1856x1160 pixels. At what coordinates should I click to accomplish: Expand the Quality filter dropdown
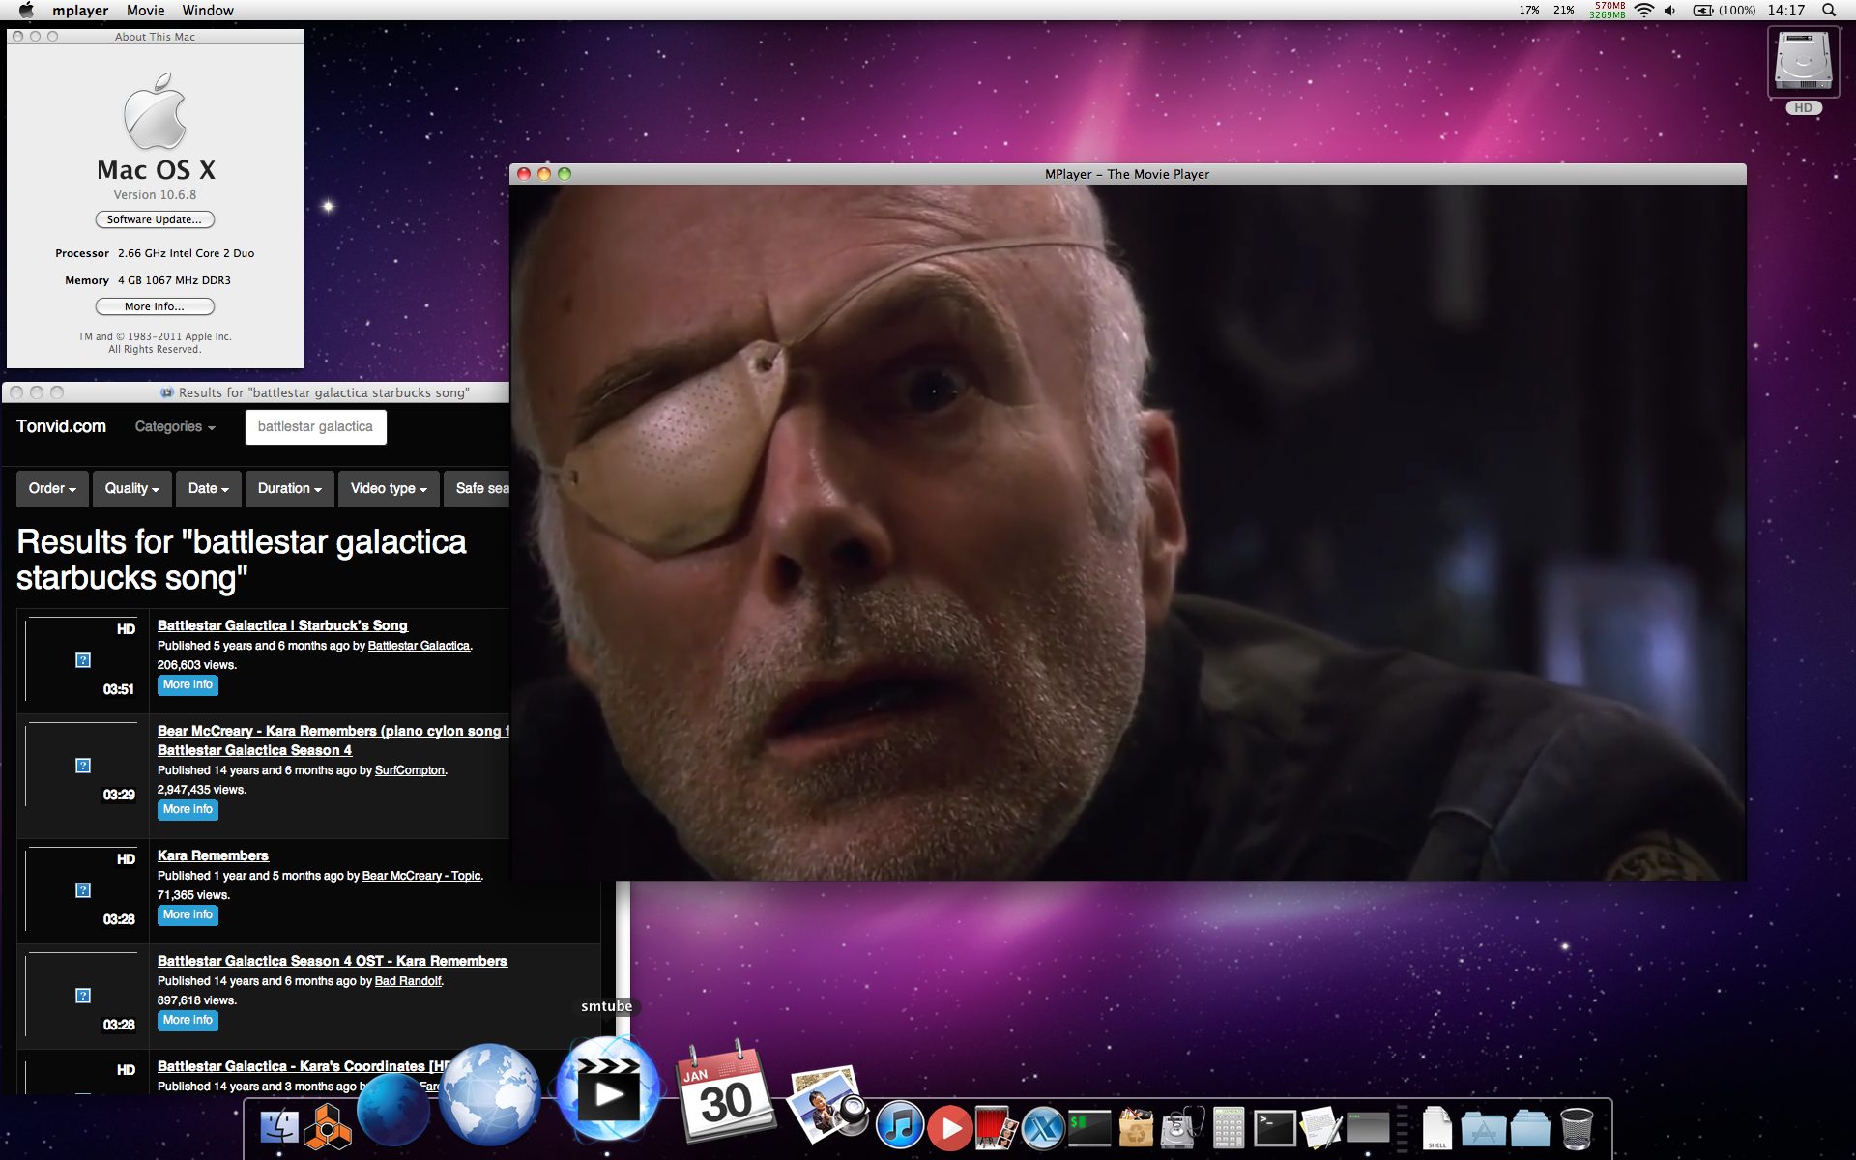click(132, 489)
